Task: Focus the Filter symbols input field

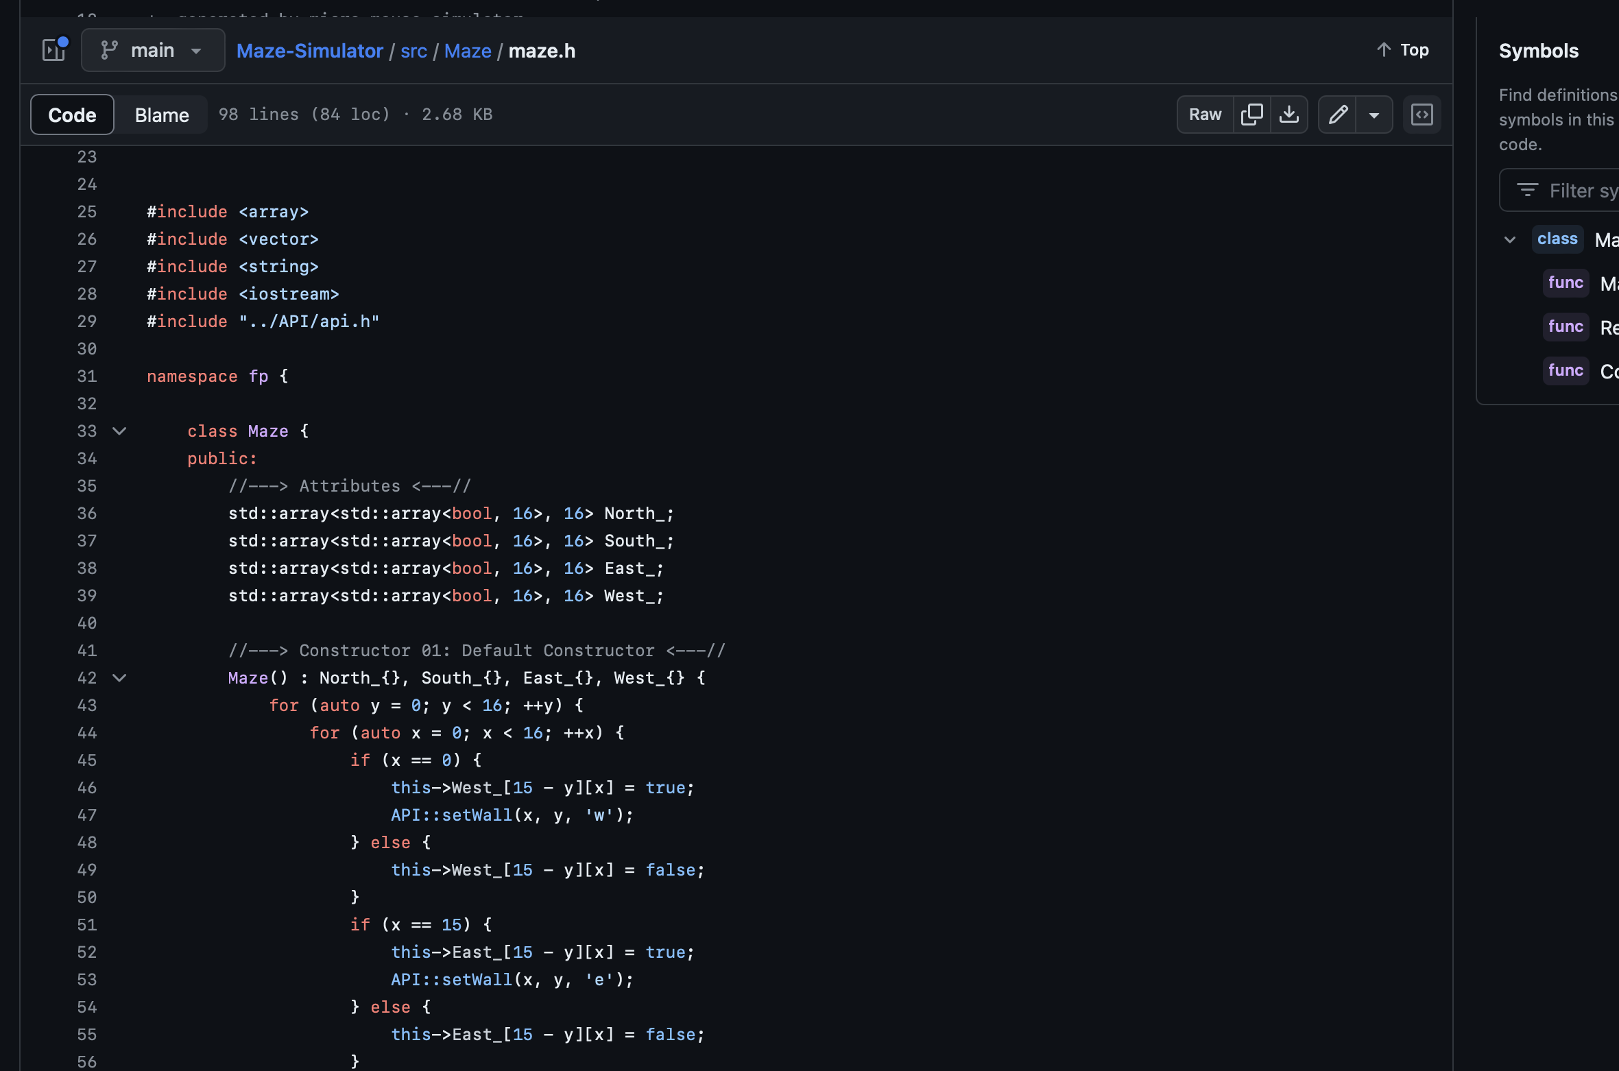Action: tap(1560, 190)
